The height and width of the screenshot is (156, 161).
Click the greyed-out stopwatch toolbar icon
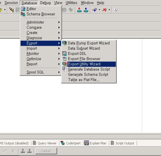tap(64, 10)
